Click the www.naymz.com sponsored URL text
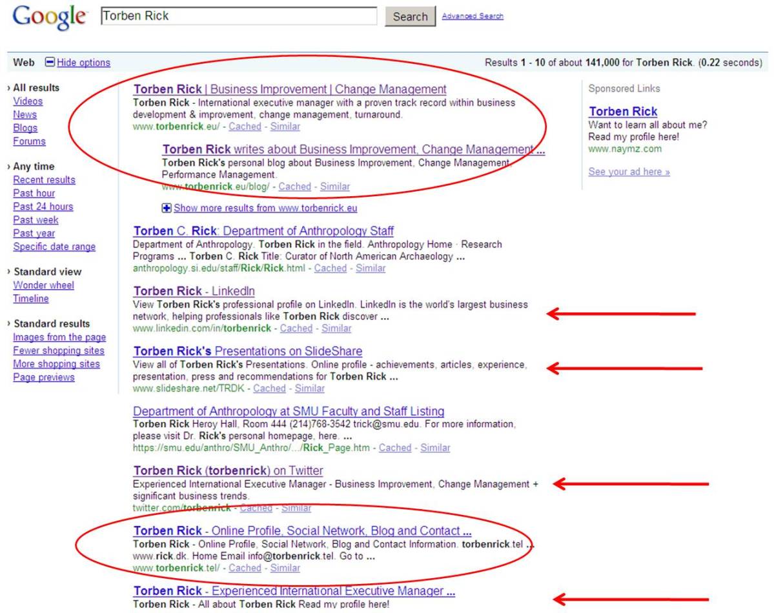 (x=625, y=148)
